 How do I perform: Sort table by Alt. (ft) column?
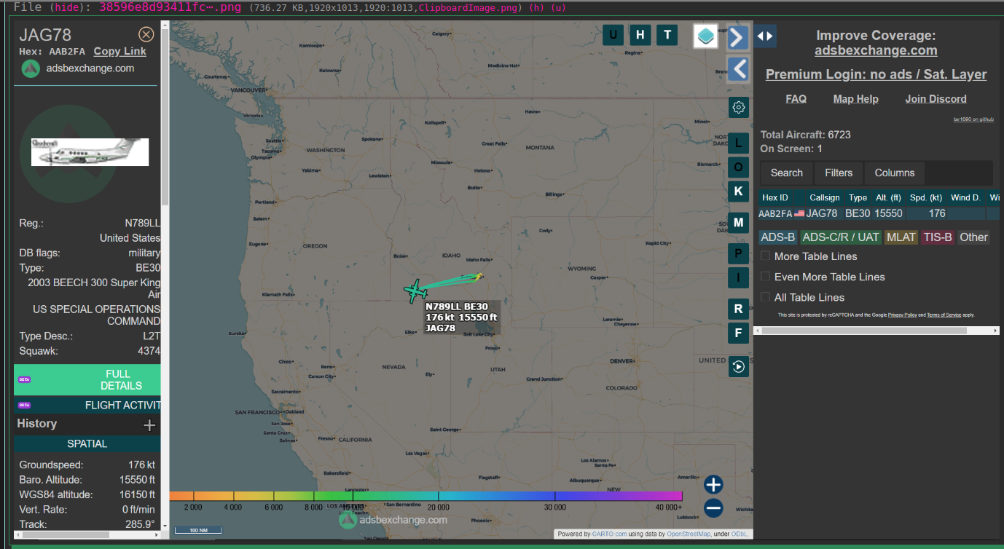888,197
